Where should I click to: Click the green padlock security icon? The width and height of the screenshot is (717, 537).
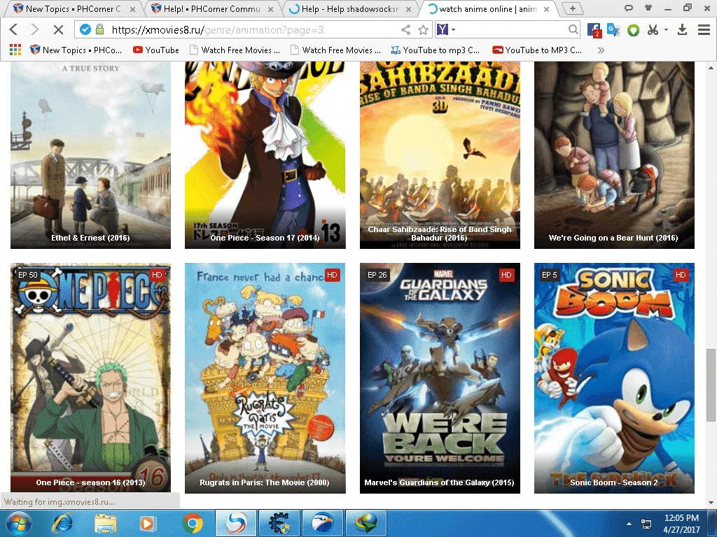(x=99, y=29)
